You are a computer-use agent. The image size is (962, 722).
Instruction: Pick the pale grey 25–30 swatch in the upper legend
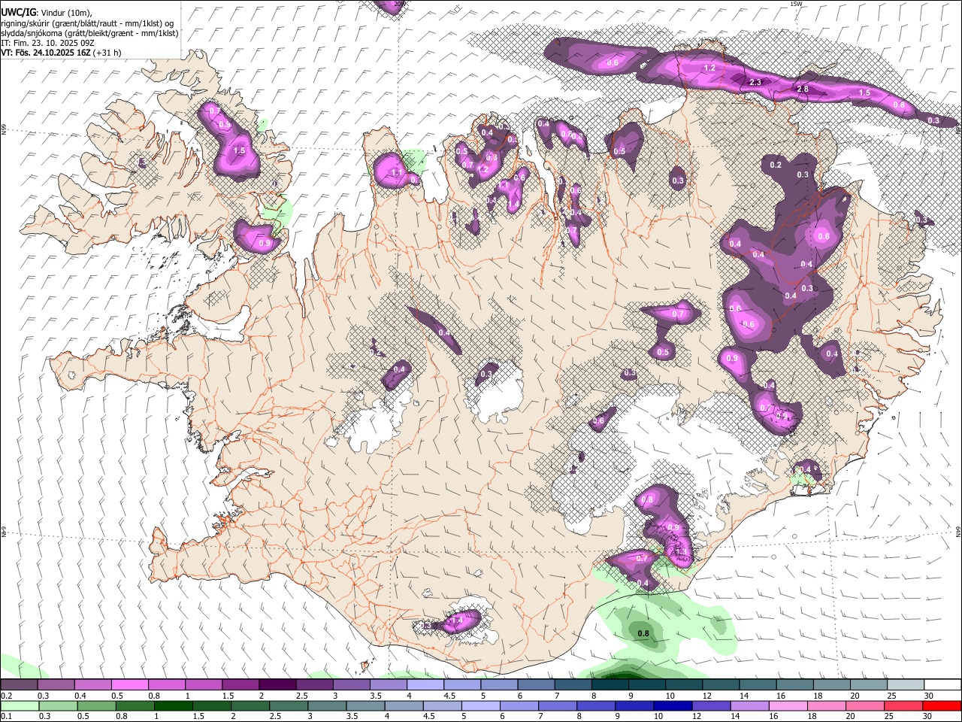[906, 684]
